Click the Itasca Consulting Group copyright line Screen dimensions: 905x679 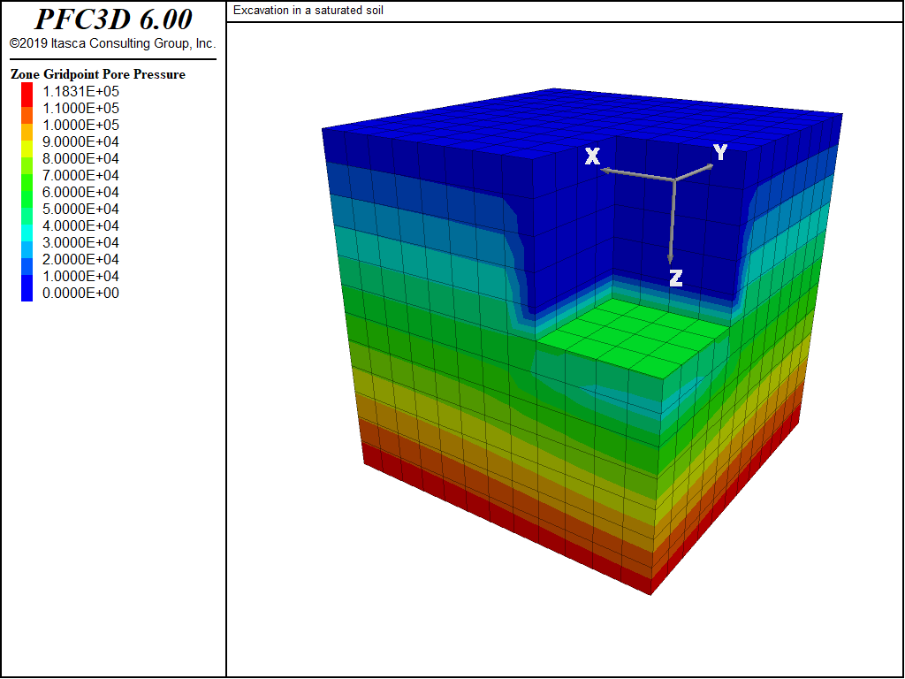112,43
